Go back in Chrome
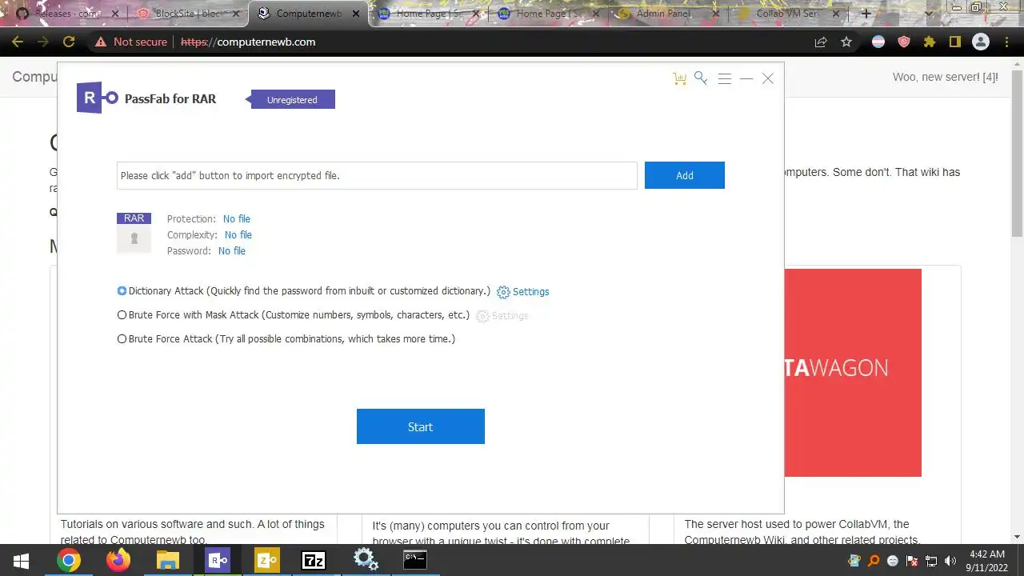The height and width of the screenshot is (576, 1024). (x=18, y=42)
